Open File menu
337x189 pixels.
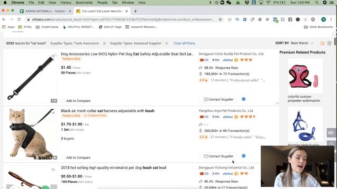point(31,3)
